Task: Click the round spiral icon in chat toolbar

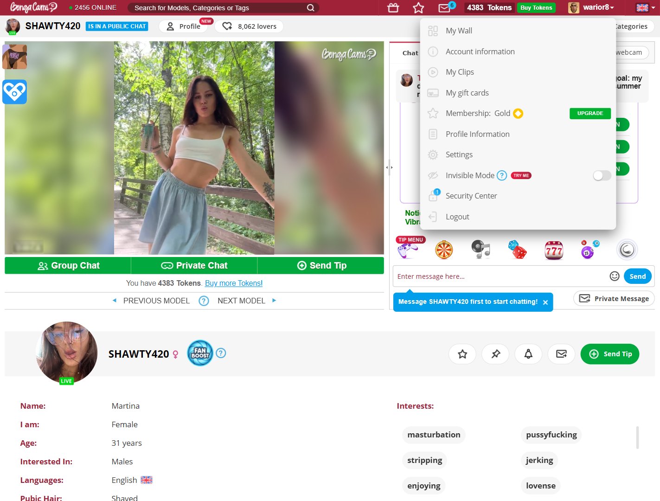Action: point(627,250)
